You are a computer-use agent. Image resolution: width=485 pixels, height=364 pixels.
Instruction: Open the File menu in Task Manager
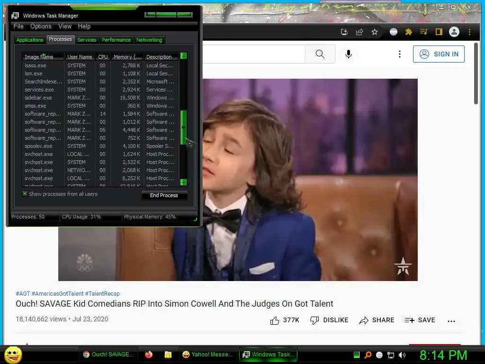[x=18, y=27]
